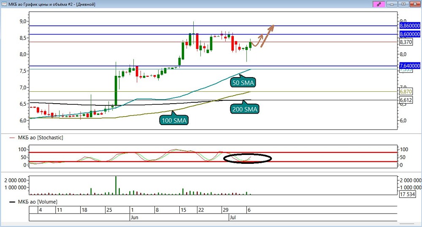Click the maximize window button

[403, 4]
